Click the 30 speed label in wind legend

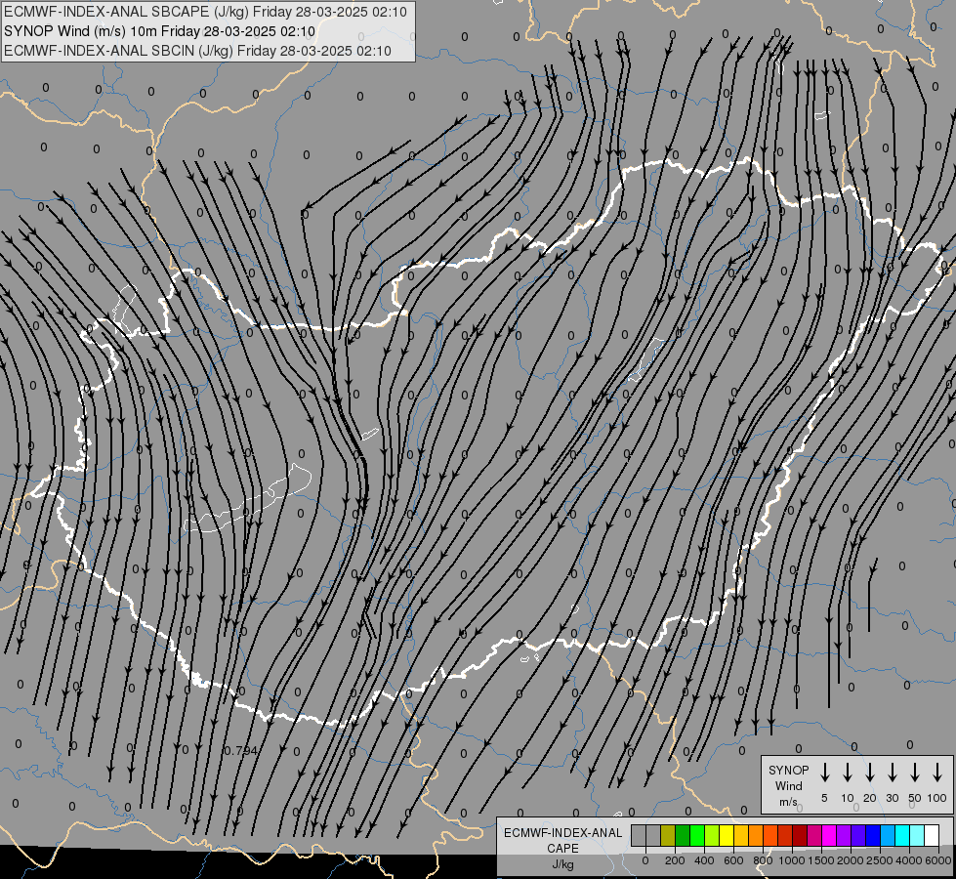pos(892,798)
